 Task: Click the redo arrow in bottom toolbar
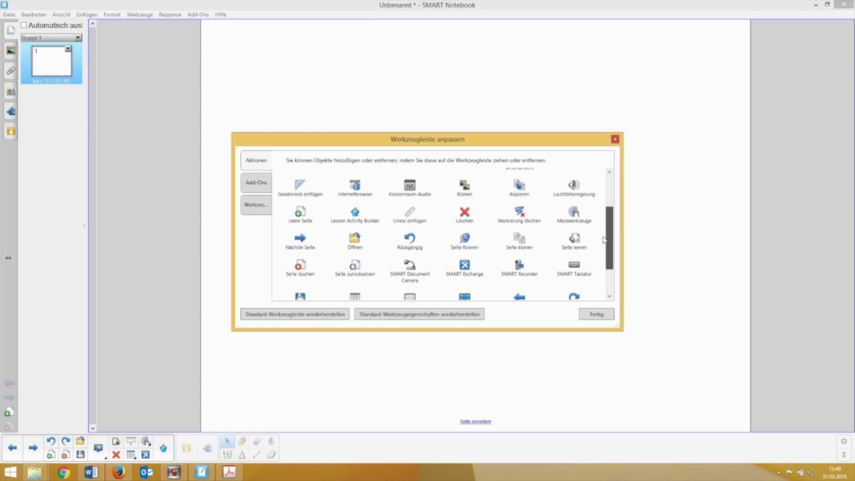pyautogui.click(x=65, y=441)
